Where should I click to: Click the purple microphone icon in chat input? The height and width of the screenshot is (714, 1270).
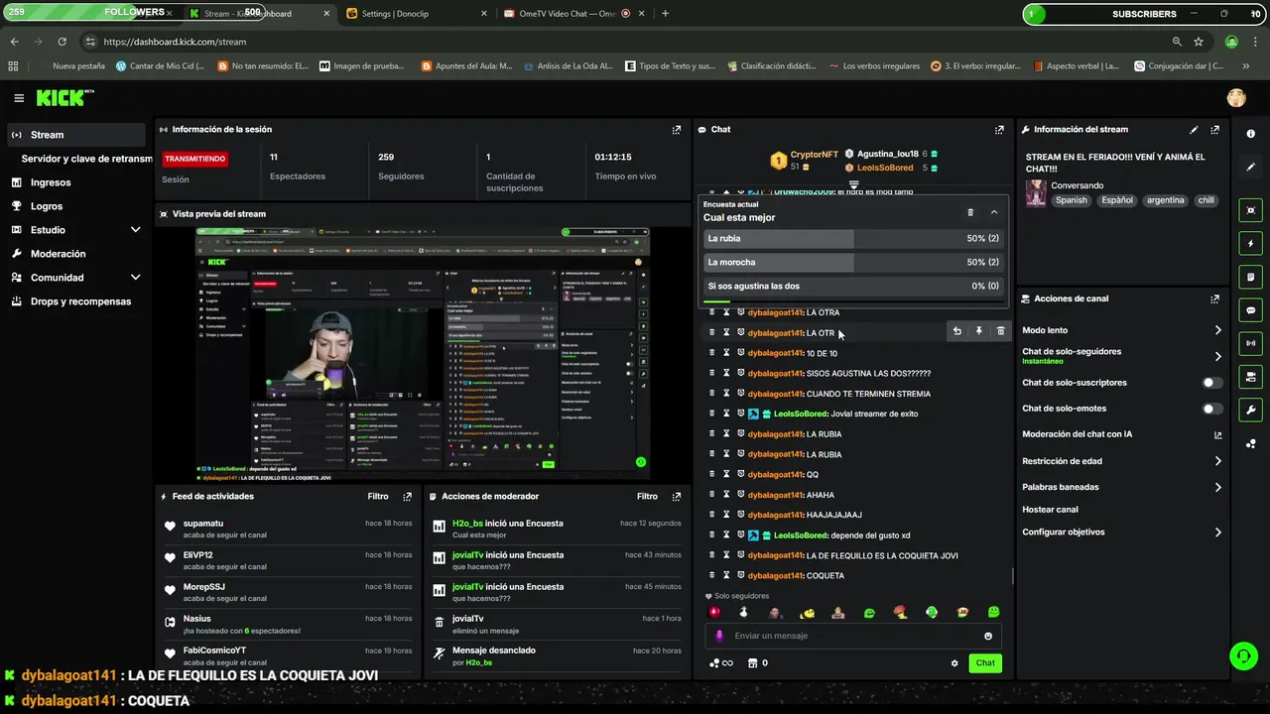coord(719,637)
